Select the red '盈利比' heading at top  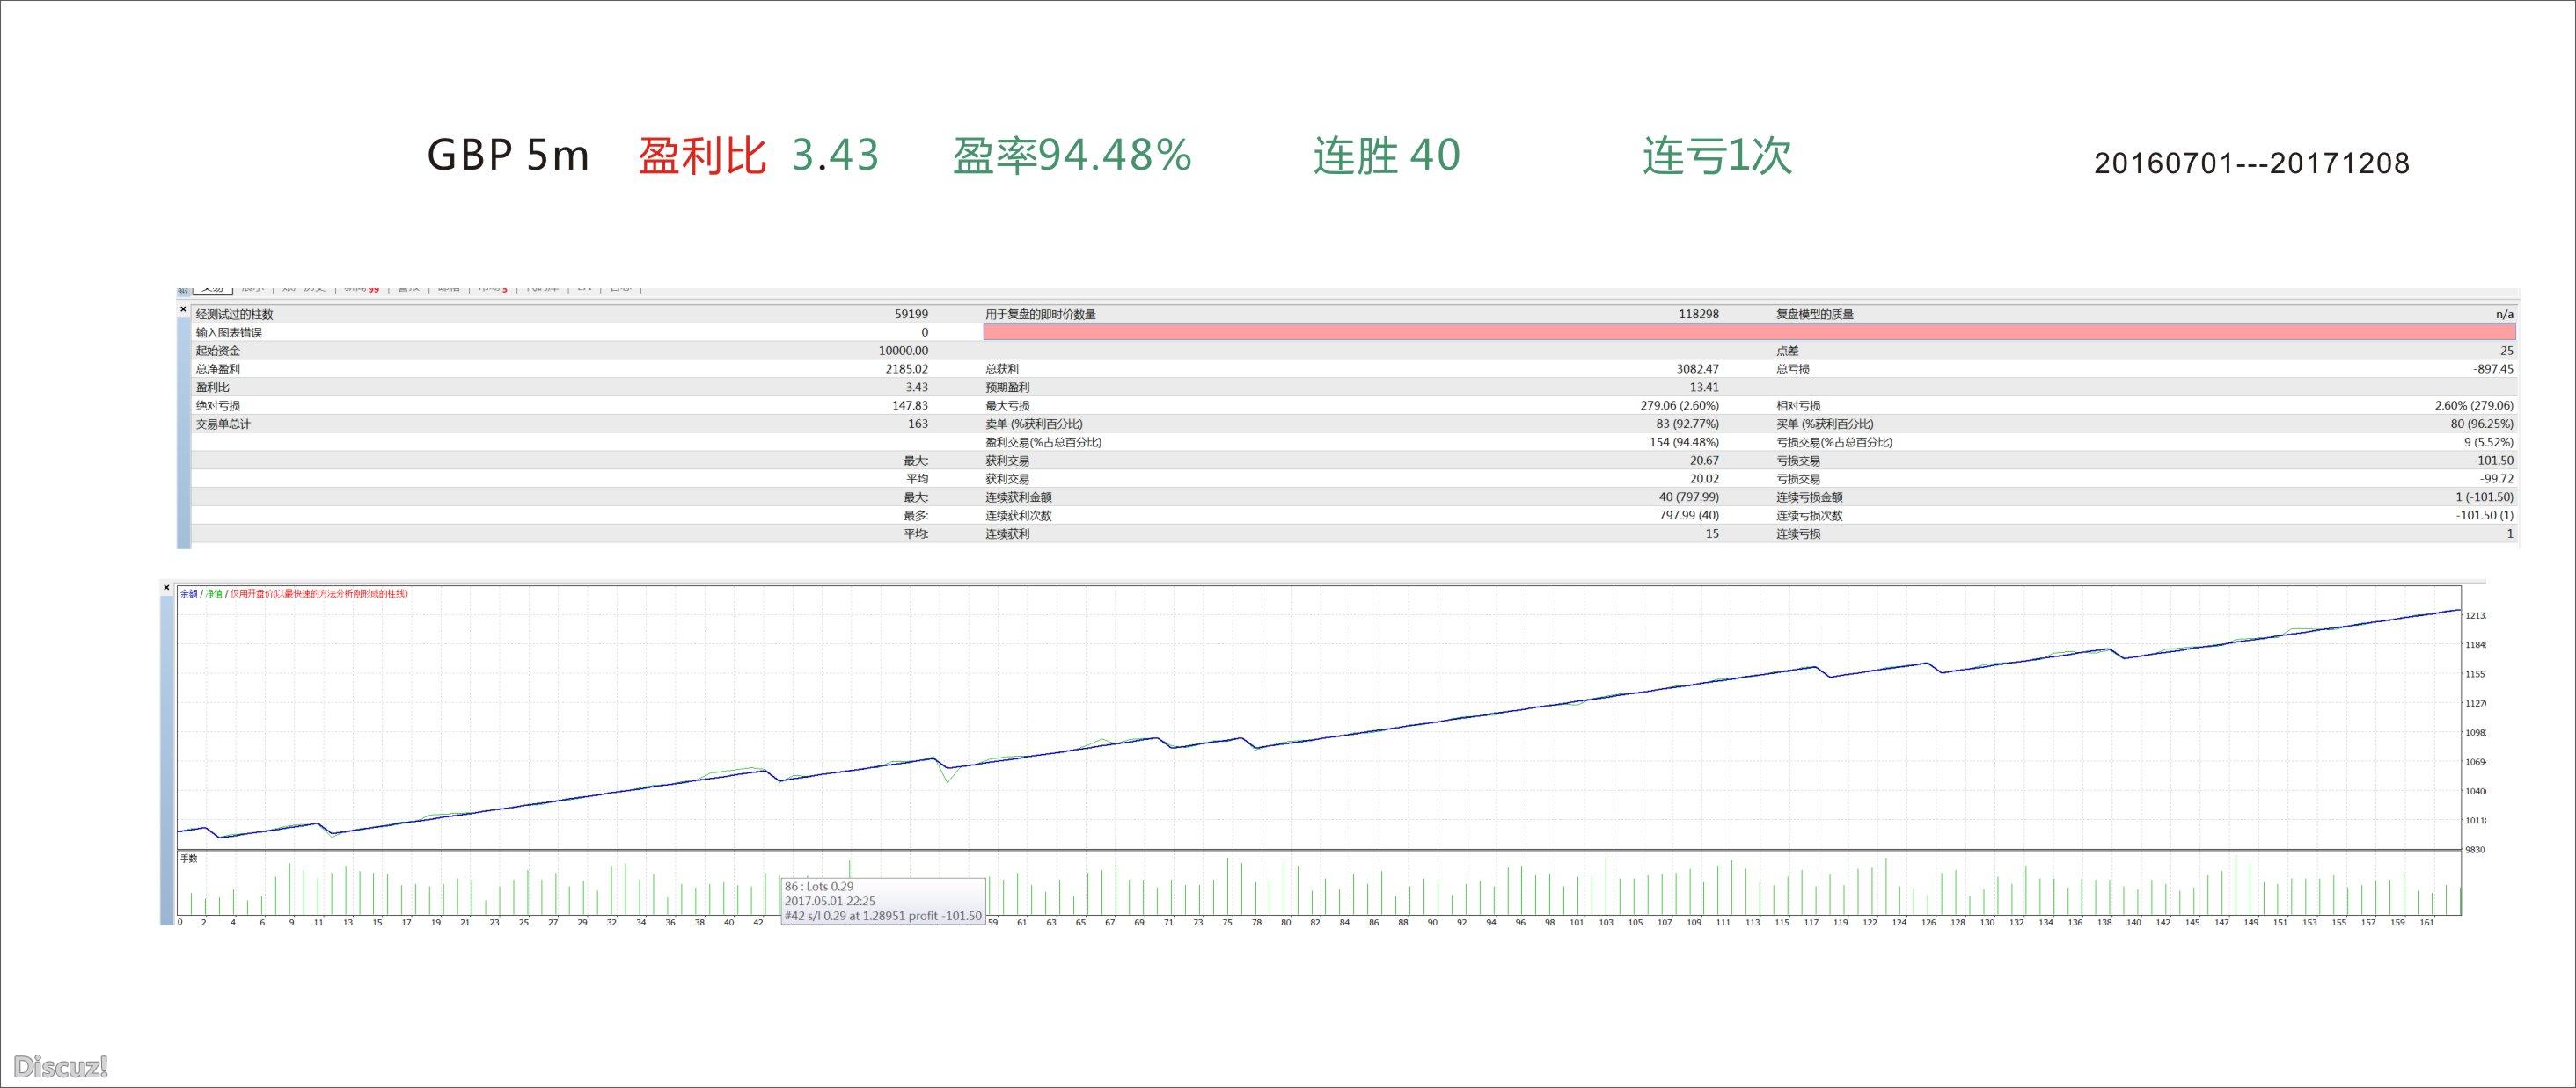pyautogui.click(x=702, y=155)
